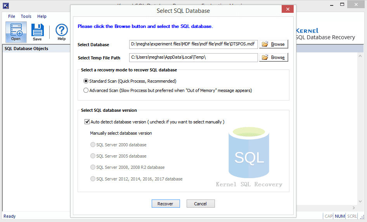This screenshot has height=222, width=367.
Task: Click the horizontal scrollbar right arrow
Action: 353,208
